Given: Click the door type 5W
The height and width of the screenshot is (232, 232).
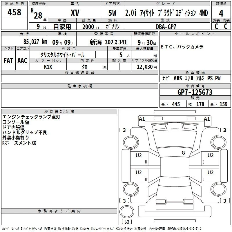Looking at the screenshot, I should coord(112,13).
